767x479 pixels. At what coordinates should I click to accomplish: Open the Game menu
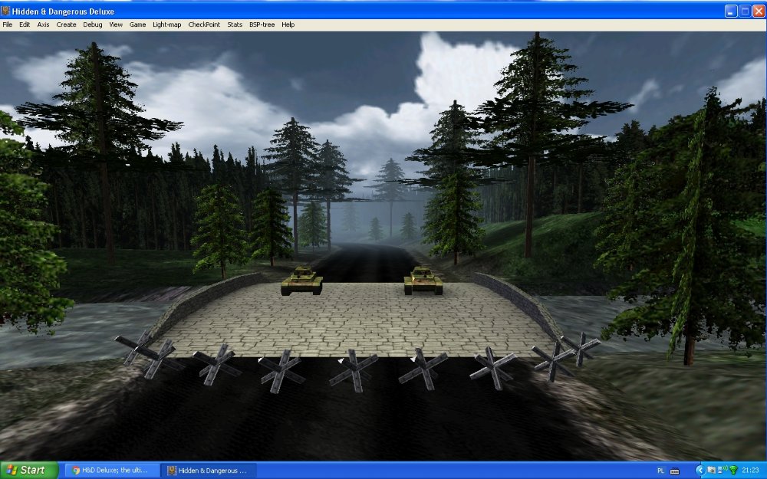click(x=137, y=25)
